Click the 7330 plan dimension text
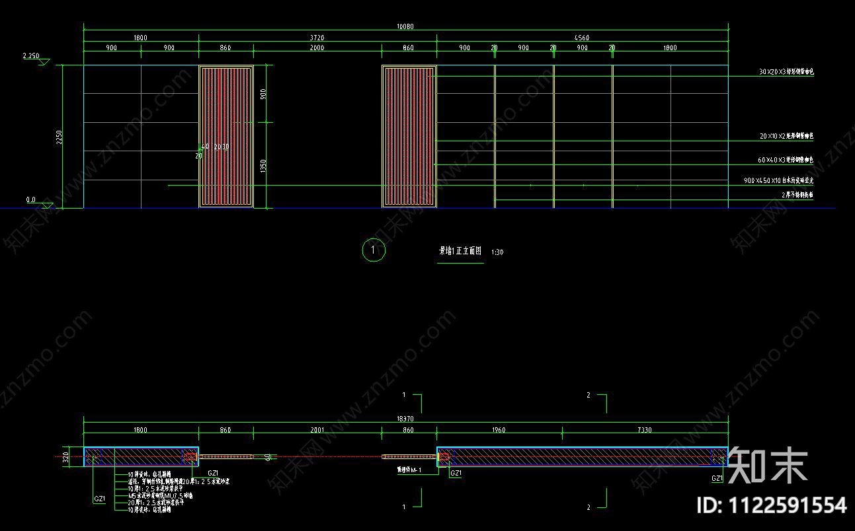855x531 pixels. (x=644, y=430)
